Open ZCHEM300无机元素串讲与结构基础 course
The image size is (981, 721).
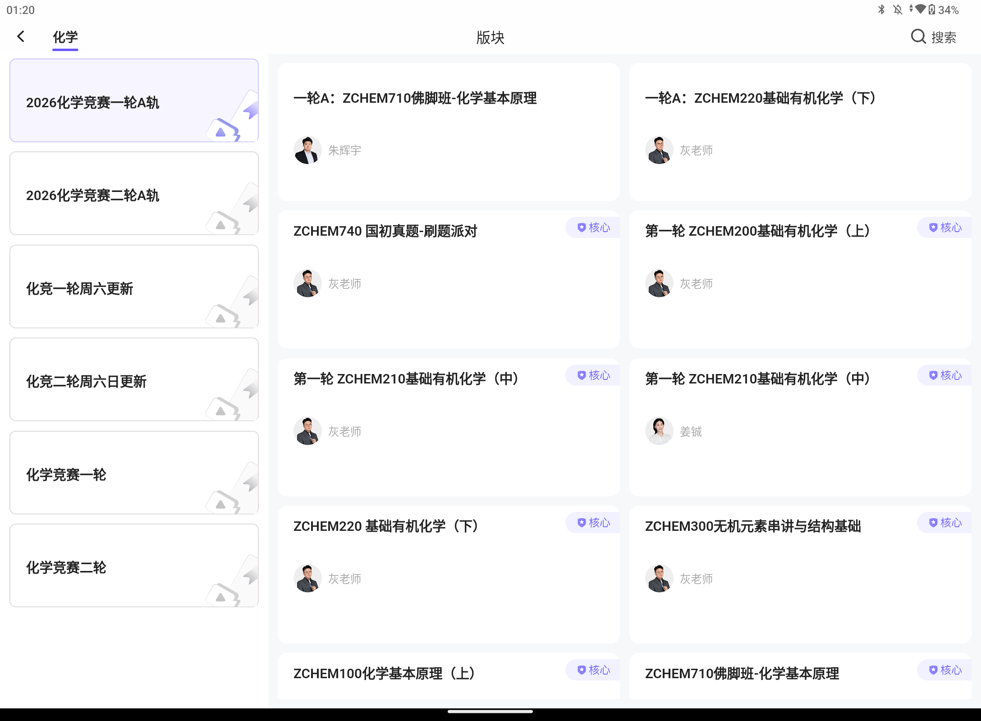coord(800,575)
